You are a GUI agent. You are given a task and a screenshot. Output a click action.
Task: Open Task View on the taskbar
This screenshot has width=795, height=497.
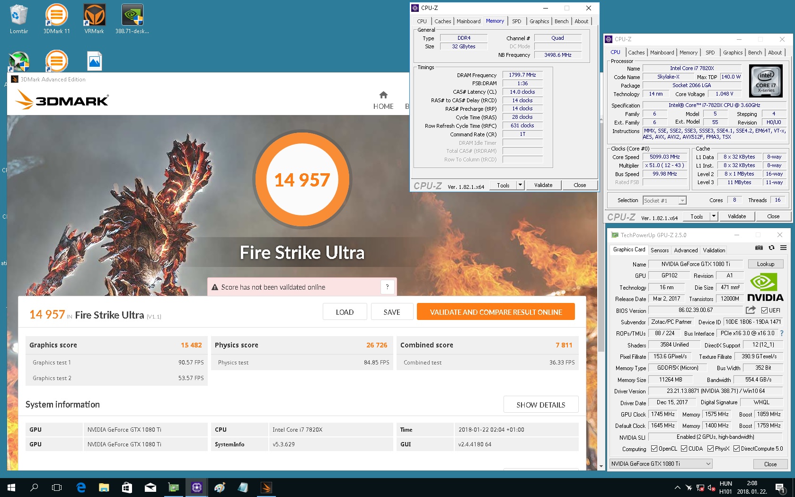pyautogui.click(x=57, y=487)
